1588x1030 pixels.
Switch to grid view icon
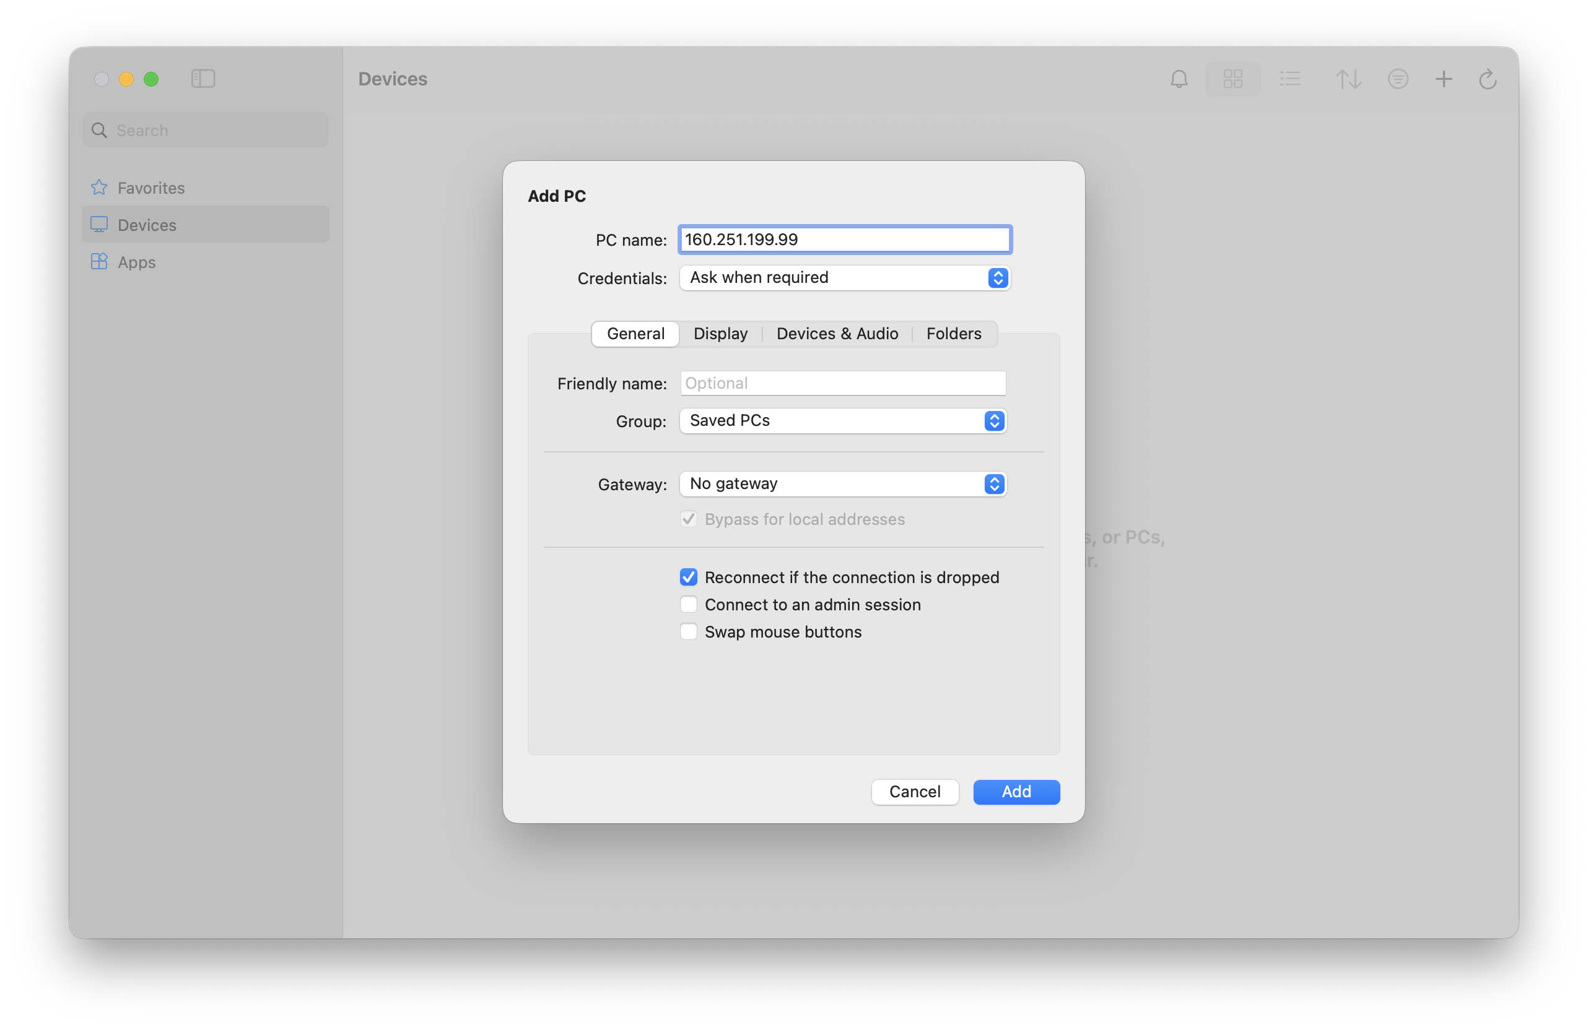[x=1232, y=79]
